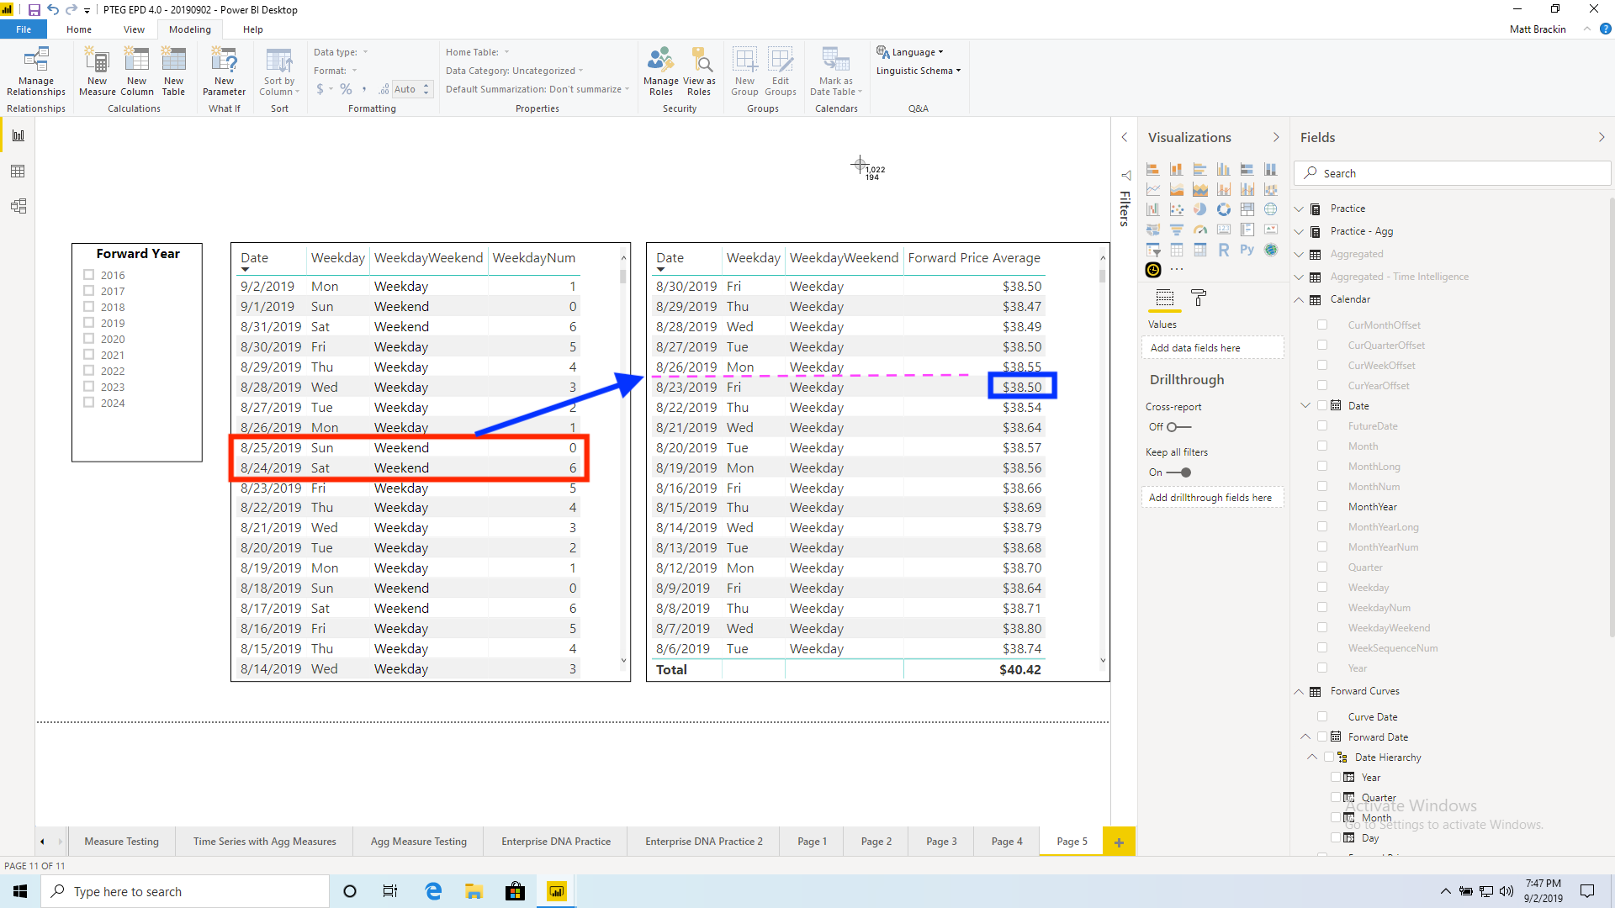Image resolution: width=1615 pixels, height=908 pixels.
Task: Click New Parameter in What If group
Action: pos(225,71)
